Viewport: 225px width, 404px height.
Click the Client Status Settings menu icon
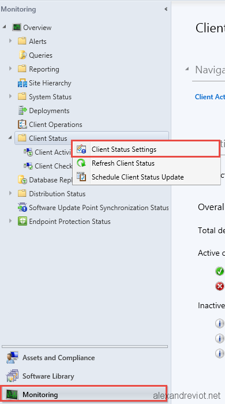tap(81, 149)
